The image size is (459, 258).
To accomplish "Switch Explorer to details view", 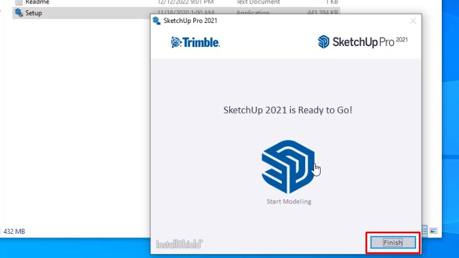I will pos(425,230).
